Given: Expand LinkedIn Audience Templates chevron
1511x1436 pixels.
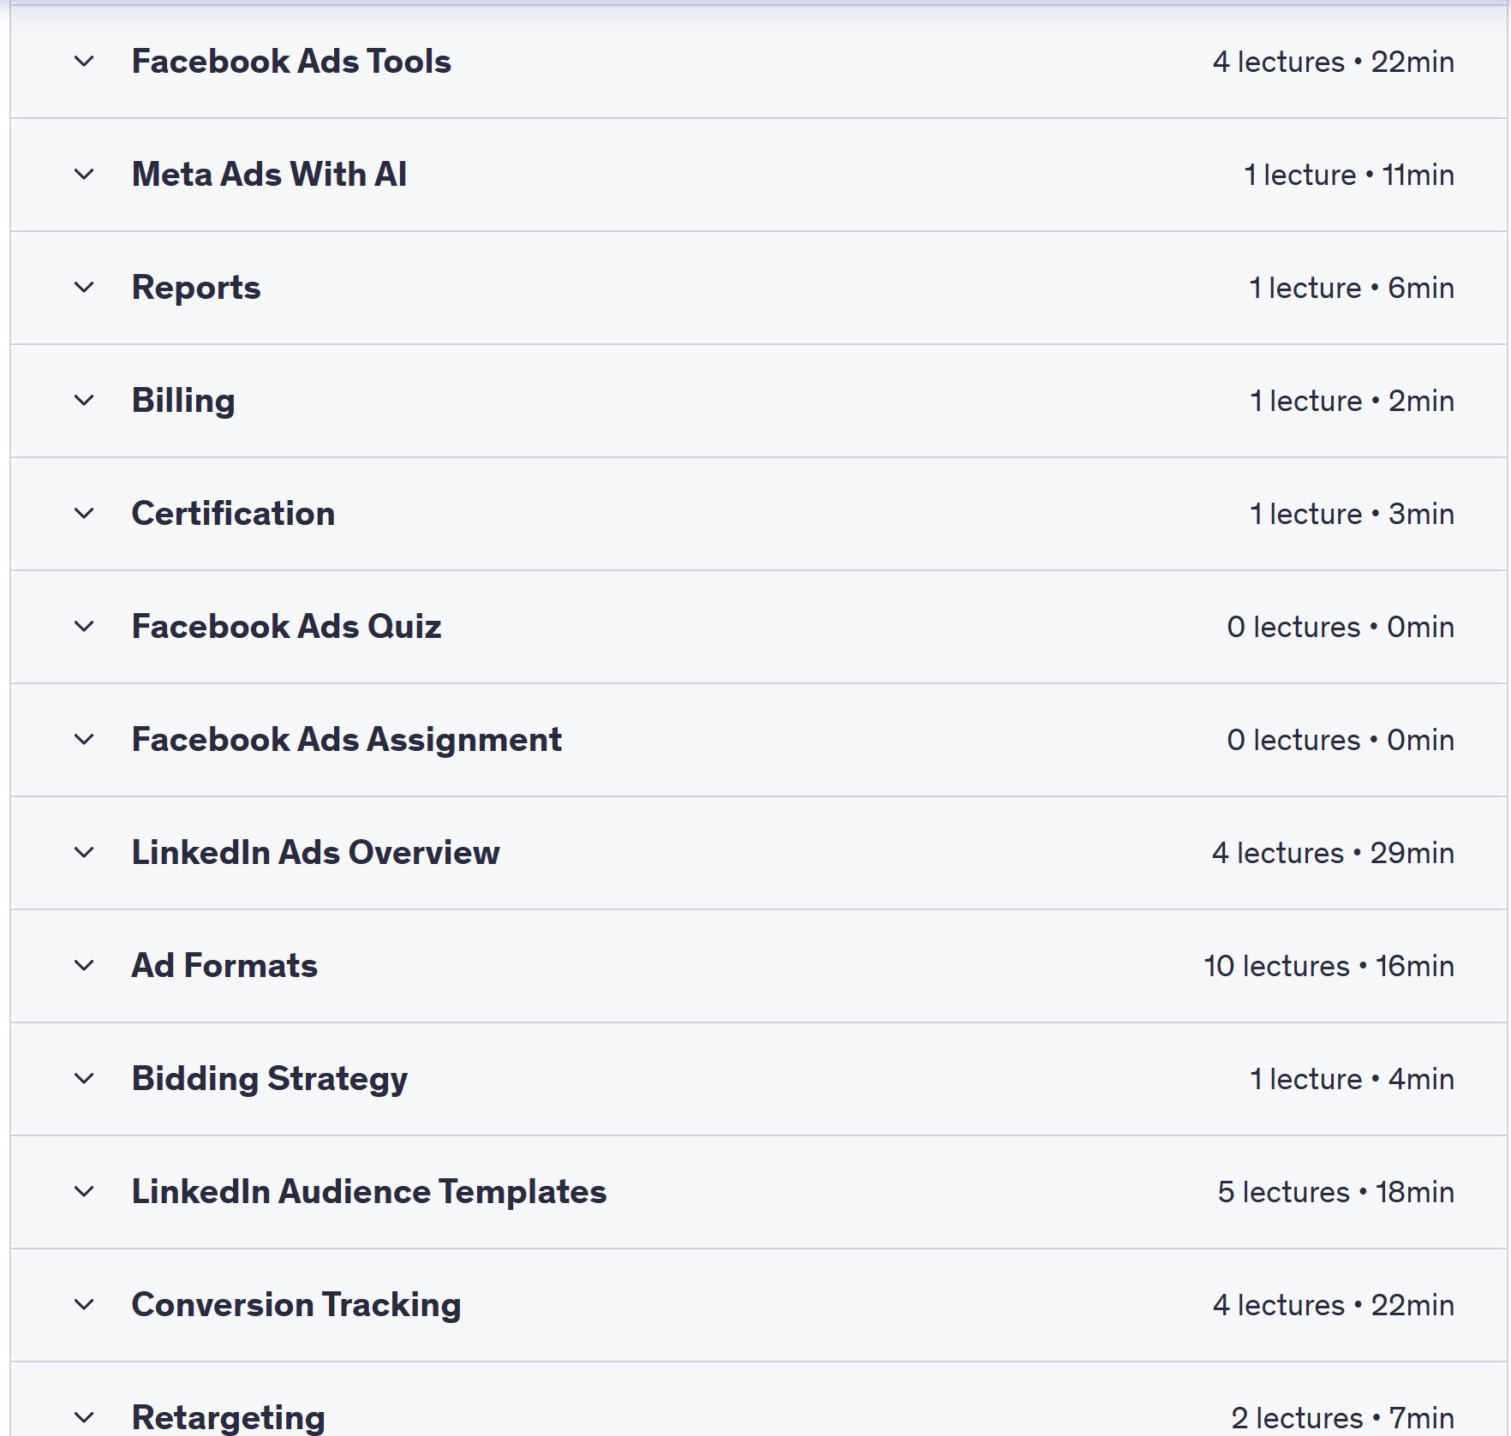Looking at the screenshot, I should 84,1192.
